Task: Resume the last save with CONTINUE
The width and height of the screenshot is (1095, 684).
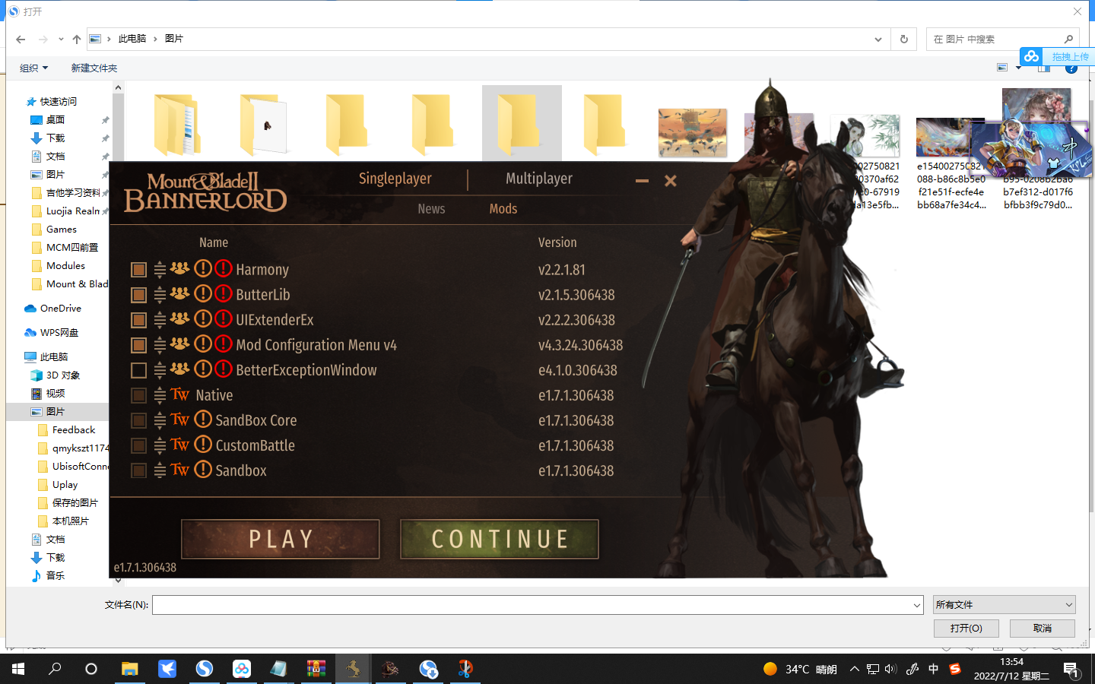Action: point(500,539)
